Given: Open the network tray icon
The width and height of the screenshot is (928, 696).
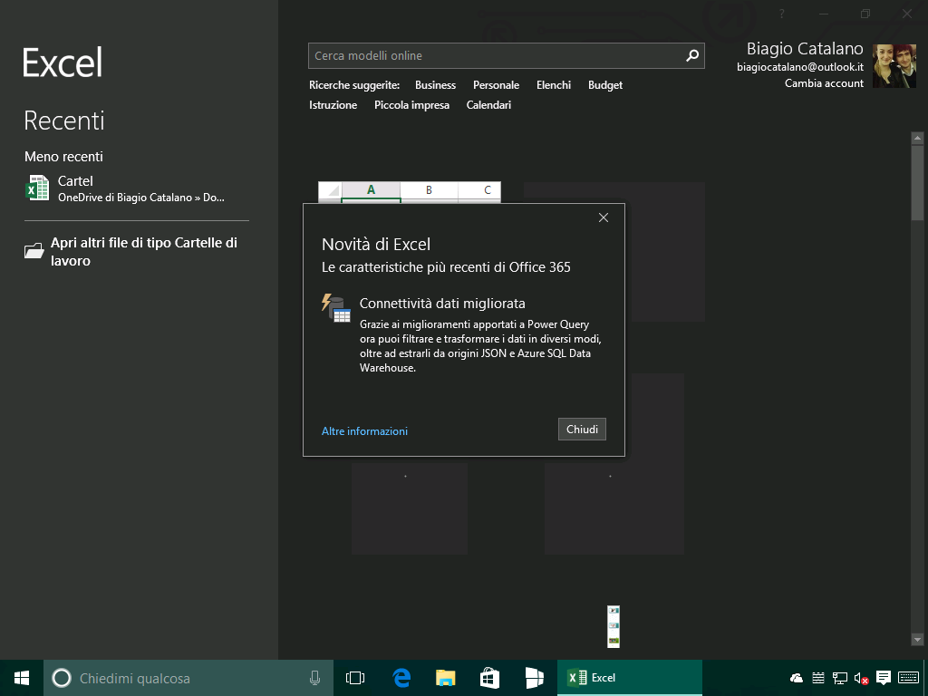Looking at the screenshot, I should tap(840, 678).
